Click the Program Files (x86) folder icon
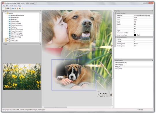Image resolution: width=156 pixels, height=113 pixels. (x=6, y=41)
